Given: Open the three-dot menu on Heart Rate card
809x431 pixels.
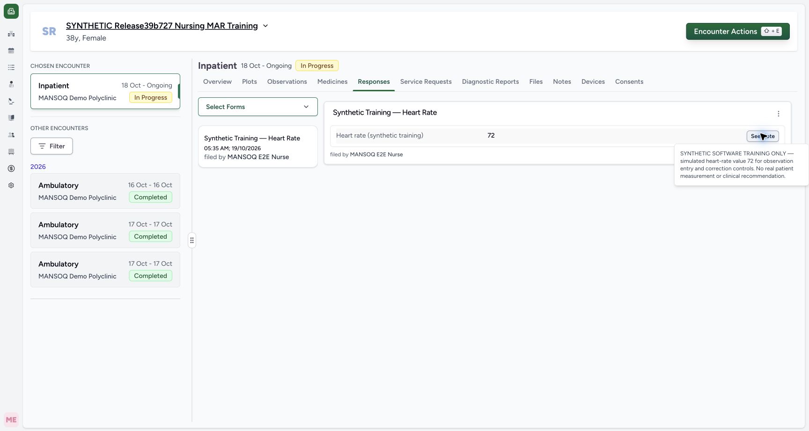Looking at the screenshot, I should (x=779, y=114).
